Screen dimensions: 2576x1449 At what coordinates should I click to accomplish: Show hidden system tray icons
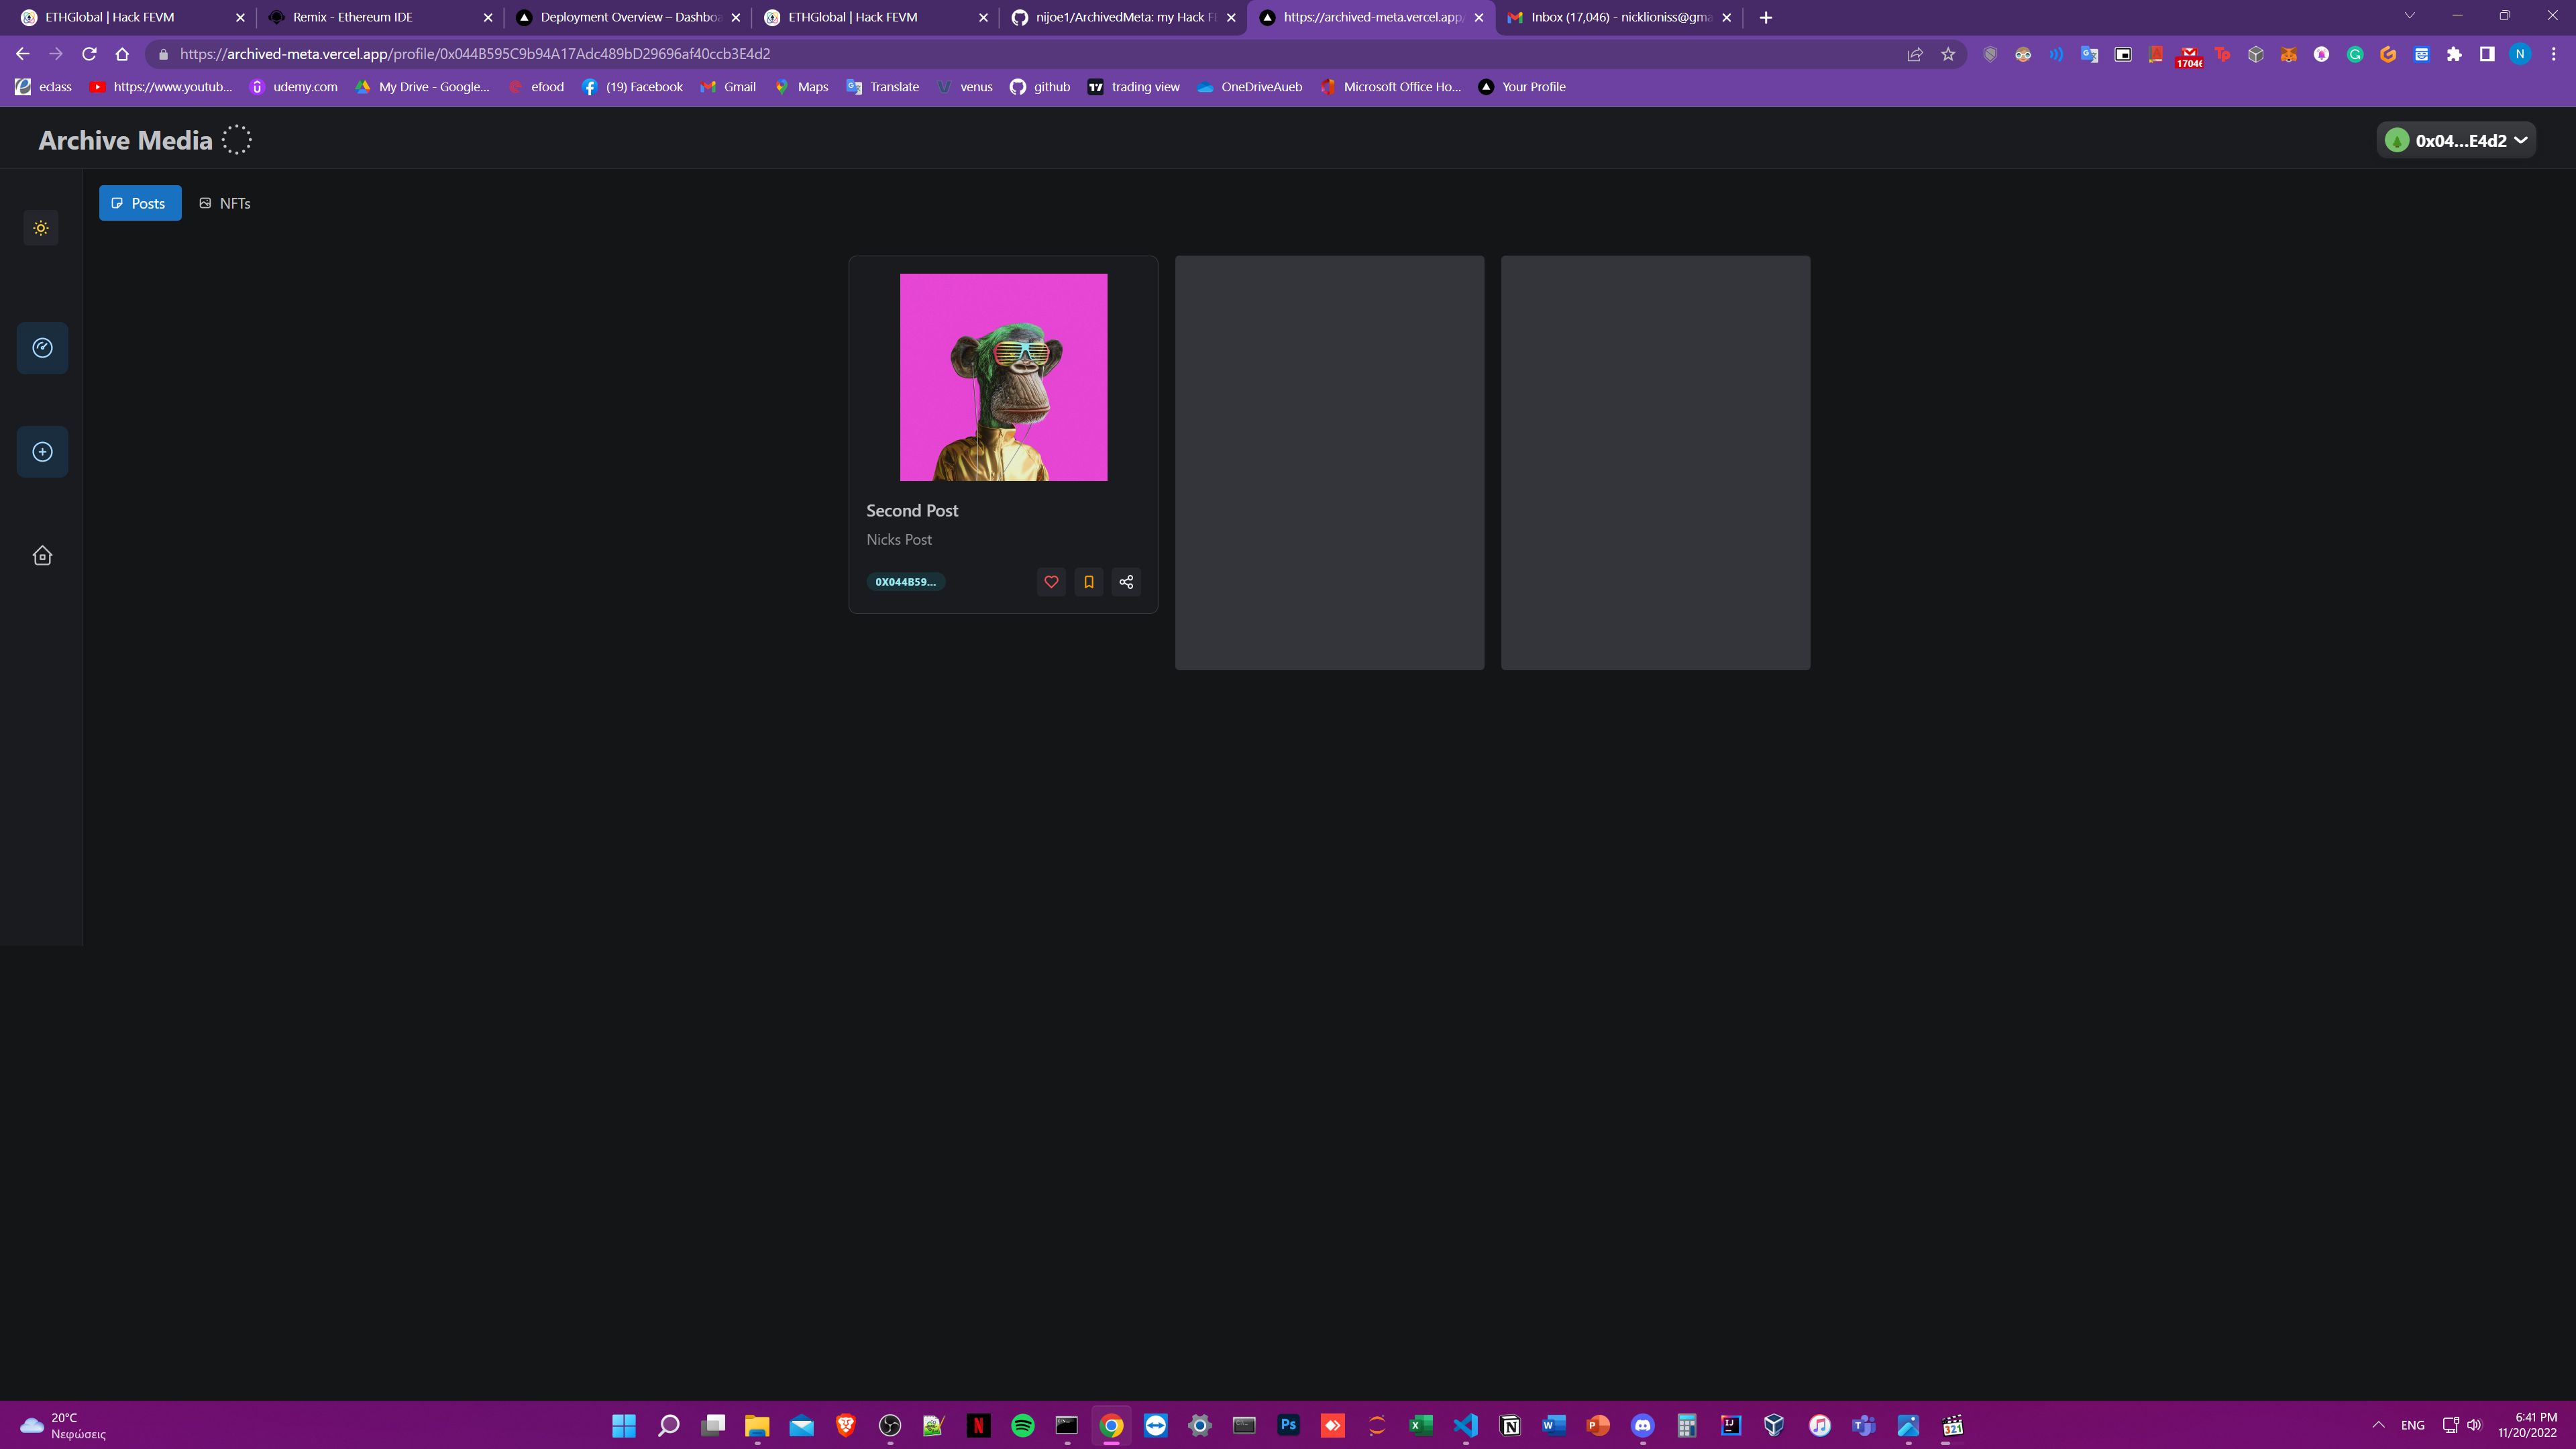pos(2379,1425)
